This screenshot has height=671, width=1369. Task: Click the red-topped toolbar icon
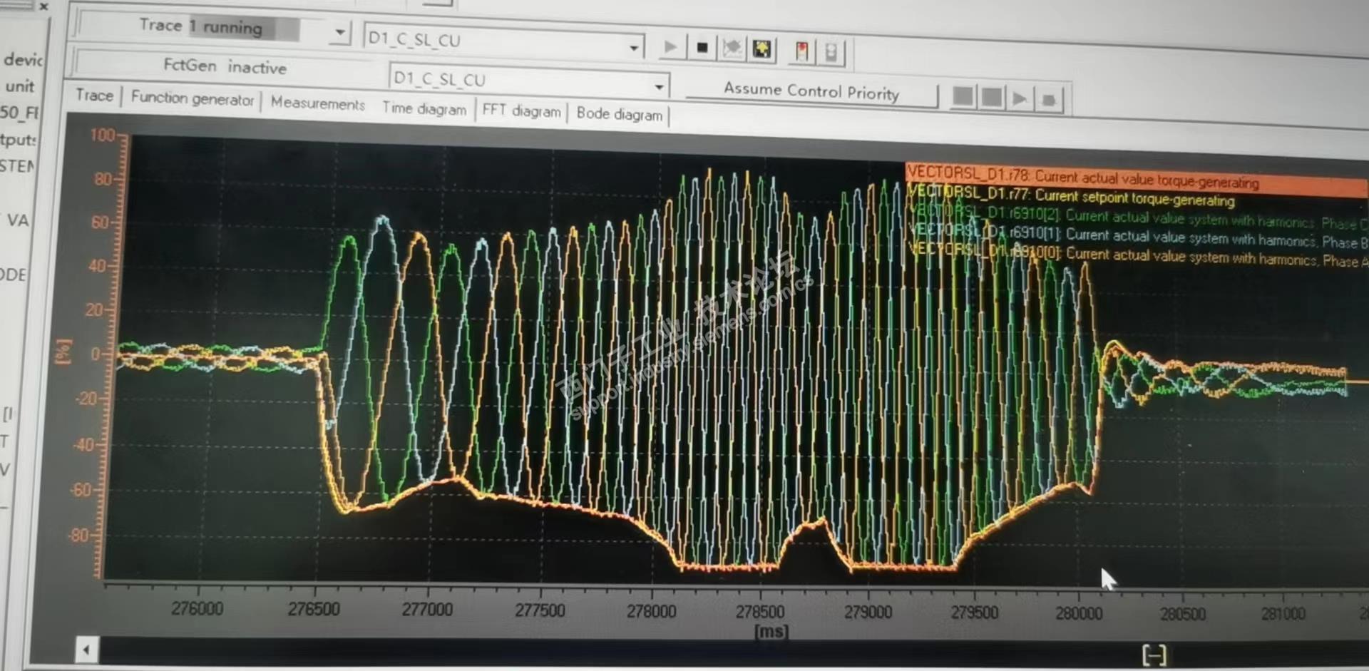[x=802, y=51]
